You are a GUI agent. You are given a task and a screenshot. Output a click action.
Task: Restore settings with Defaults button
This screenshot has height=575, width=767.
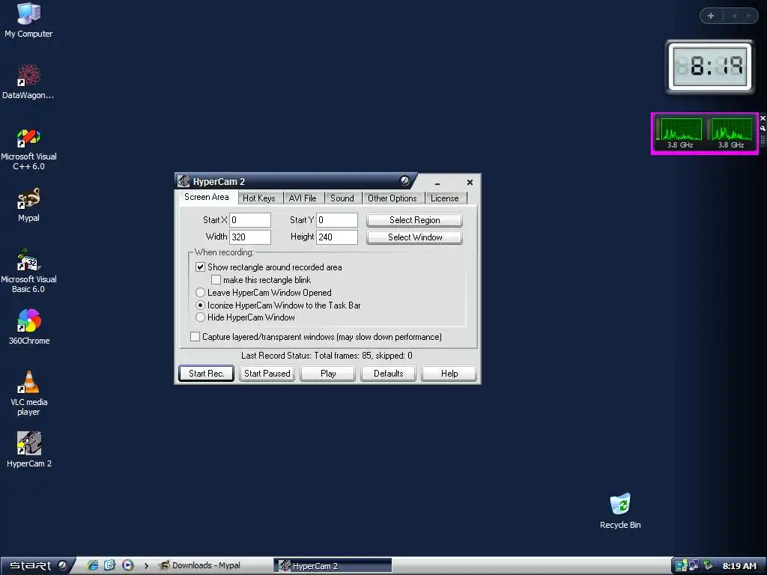point(389,374)
